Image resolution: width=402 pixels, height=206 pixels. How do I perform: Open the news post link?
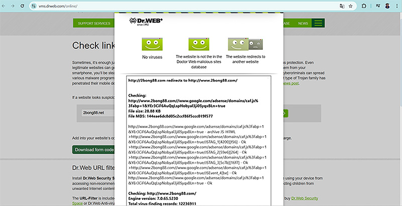coord(291,83)
